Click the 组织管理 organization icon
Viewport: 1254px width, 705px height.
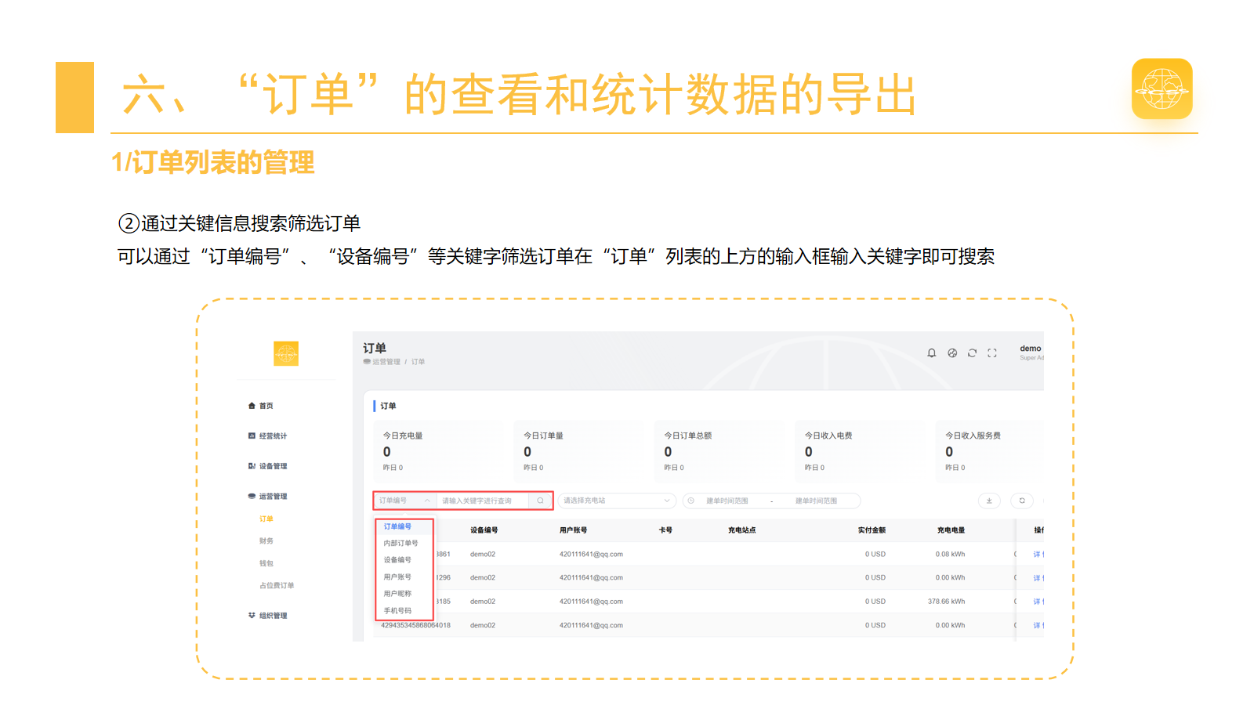[x=252, y=616]
